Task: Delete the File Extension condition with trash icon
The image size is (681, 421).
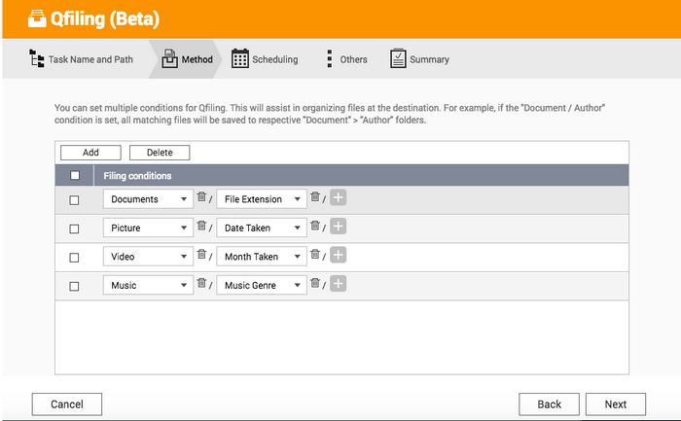Action: [x=315, y=196]
